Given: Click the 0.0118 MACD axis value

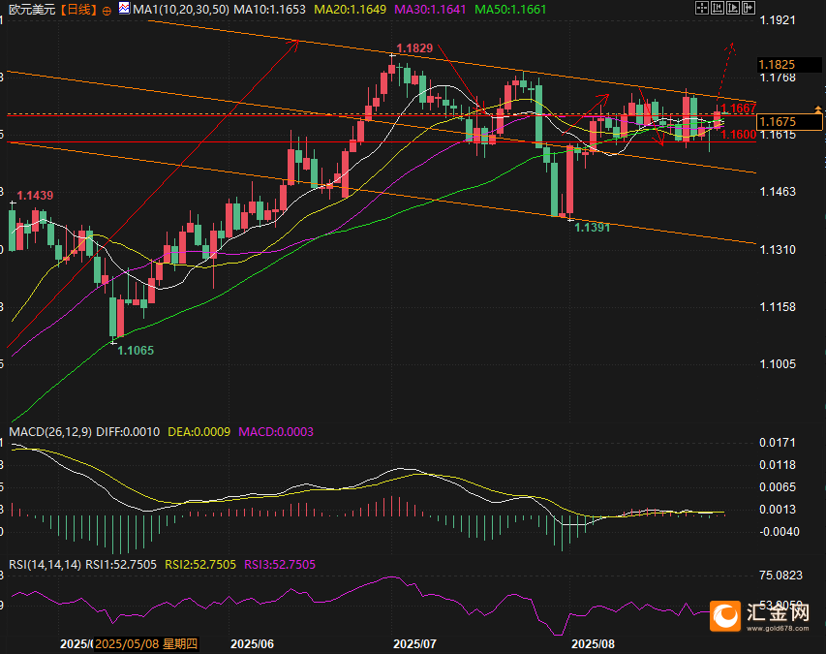Looking at the screenshot, I should click(778, 465).
